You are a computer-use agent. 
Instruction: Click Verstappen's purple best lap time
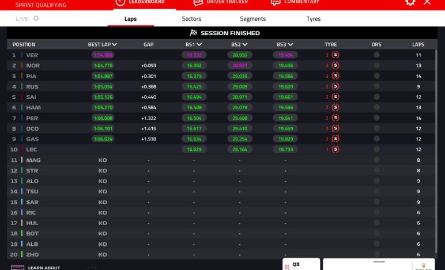(103, 55)
